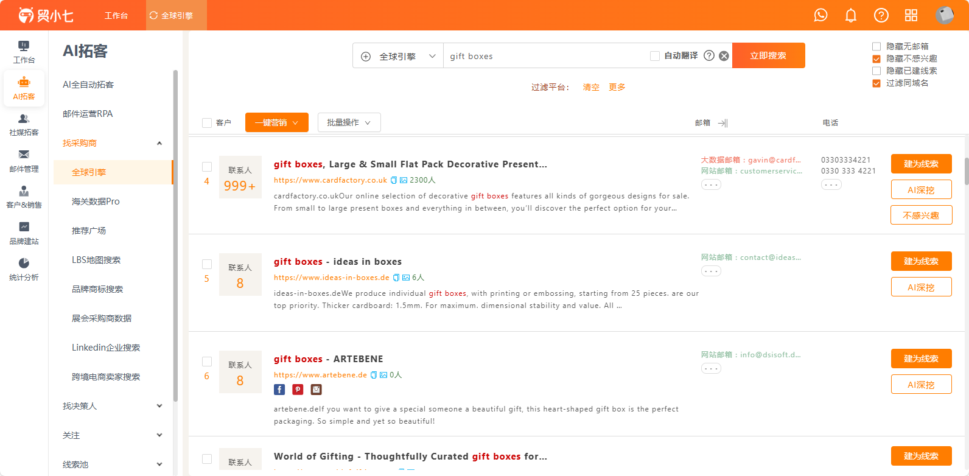Image resolution: width=969 pixels, height=476 pixels.
Task: Click the 自动翻译 help icon
Action: pyautogui.click(x=709, y=55)
